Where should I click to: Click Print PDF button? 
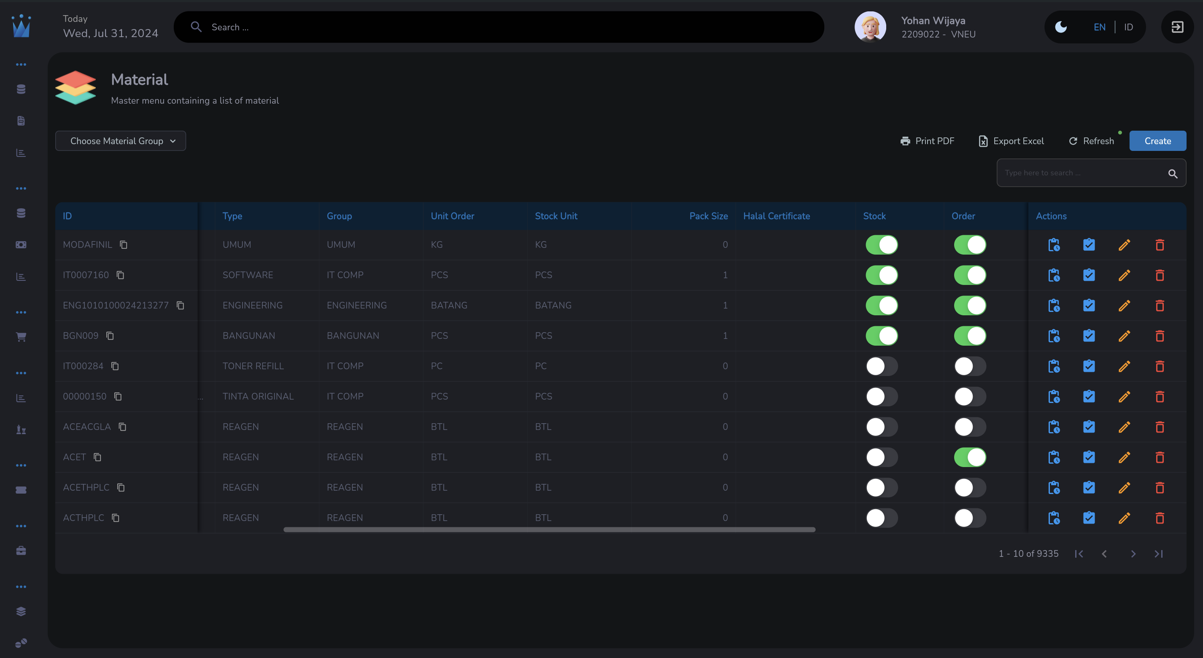pyautogui.click(x=927, y=141)
